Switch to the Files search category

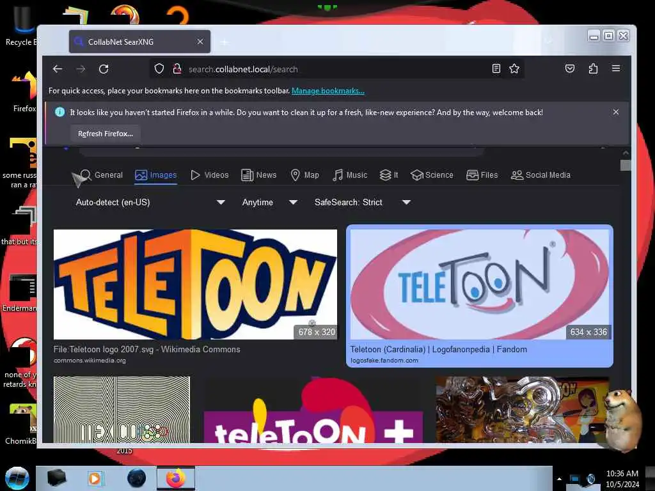coord(482,175)
